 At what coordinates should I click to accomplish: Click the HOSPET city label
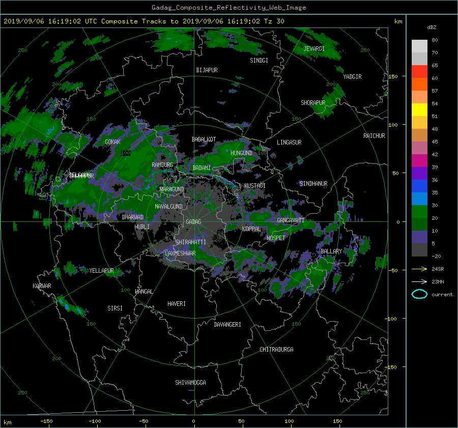click(276, 238)
